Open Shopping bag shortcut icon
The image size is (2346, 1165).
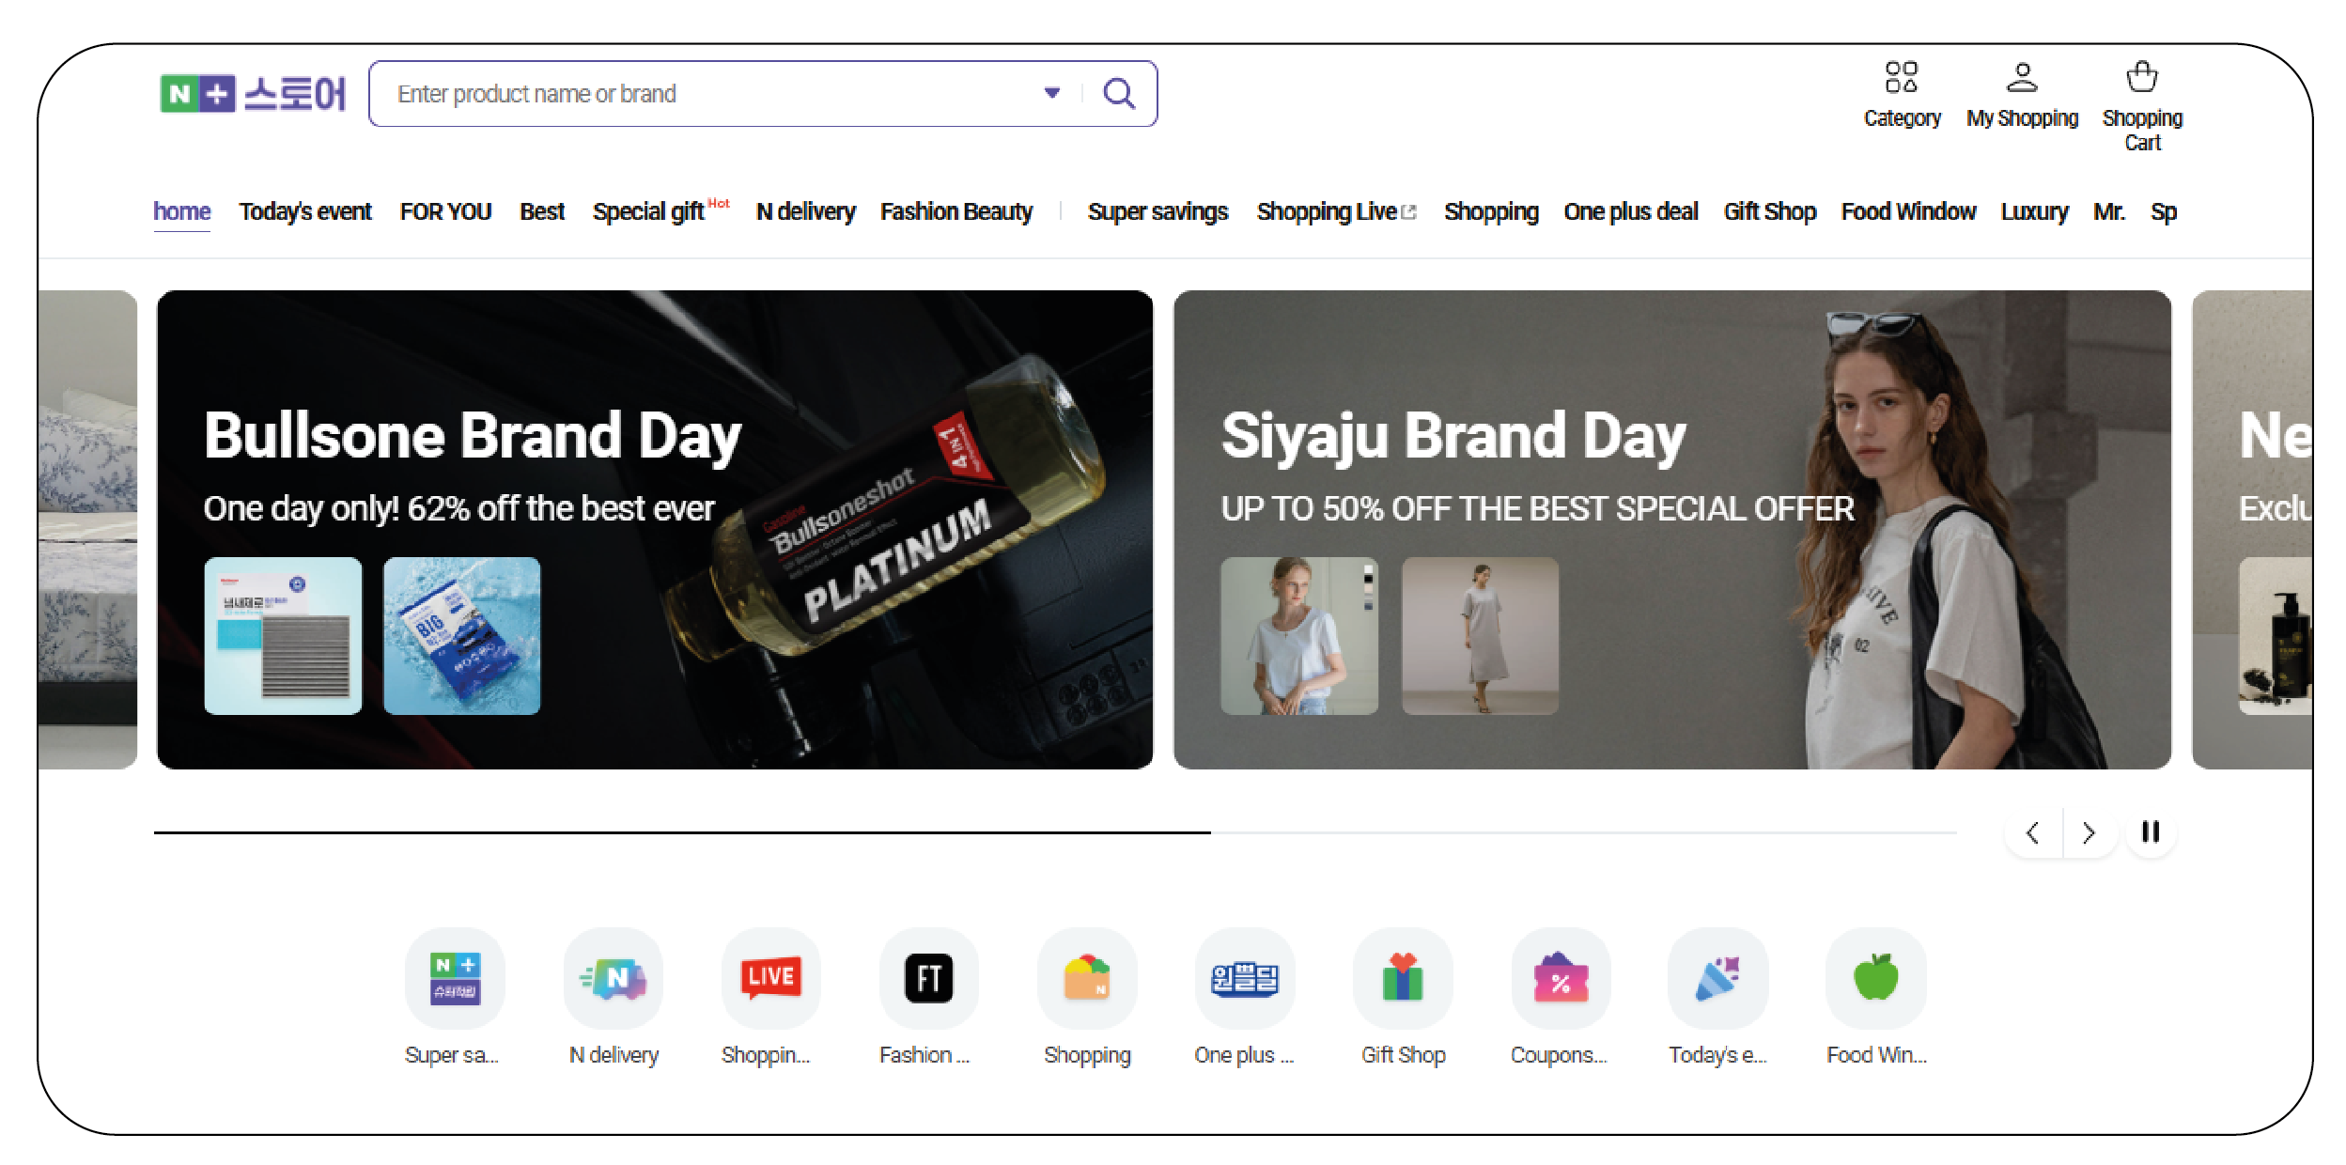click(1087, 978)
